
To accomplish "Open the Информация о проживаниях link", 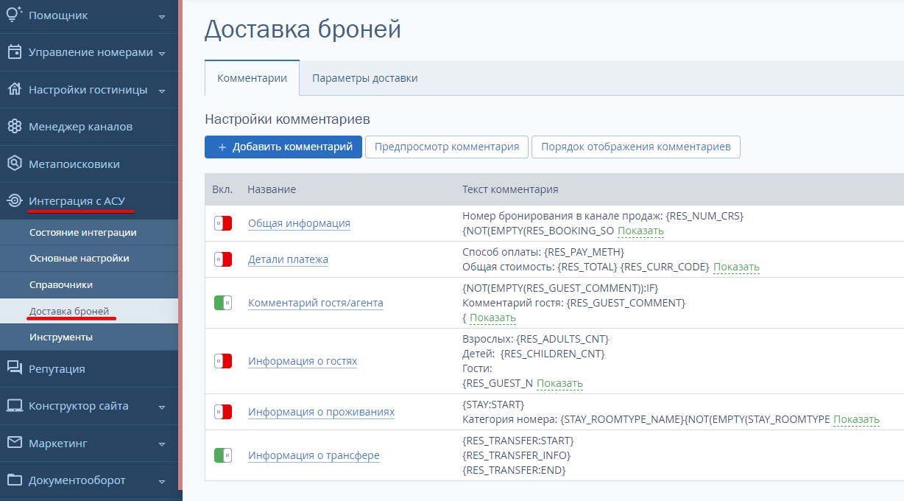I will point(321,412).
